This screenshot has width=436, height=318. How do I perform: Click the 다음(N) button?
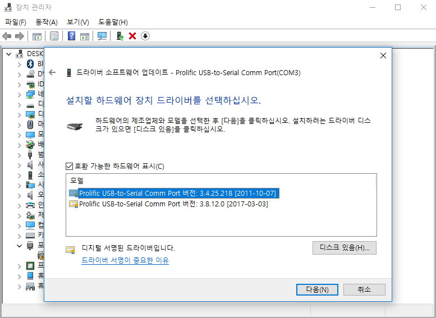[317, 289]
